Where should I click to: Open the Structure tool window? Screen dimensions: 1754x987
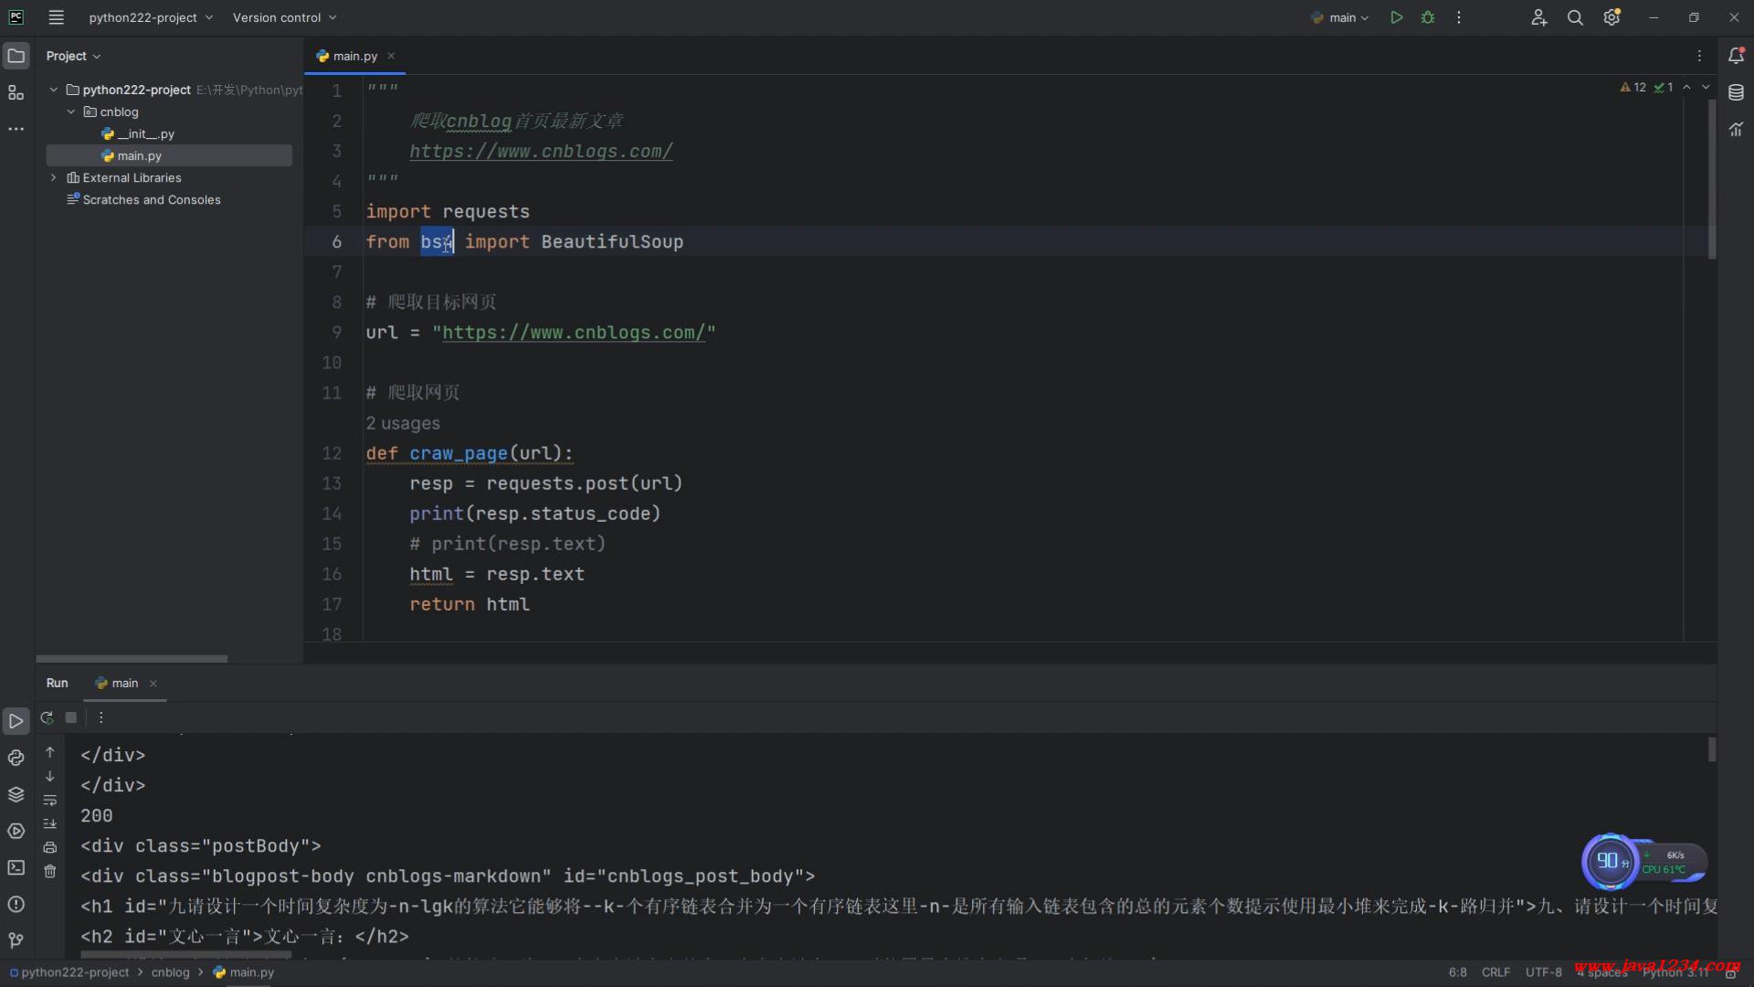[x=16, y=92]
